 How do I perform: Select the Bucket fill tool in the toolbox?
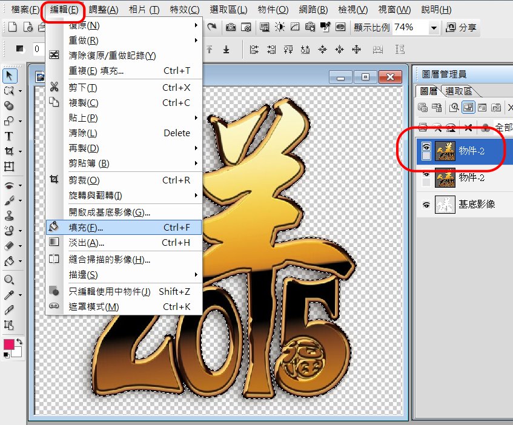coord(9,261)
